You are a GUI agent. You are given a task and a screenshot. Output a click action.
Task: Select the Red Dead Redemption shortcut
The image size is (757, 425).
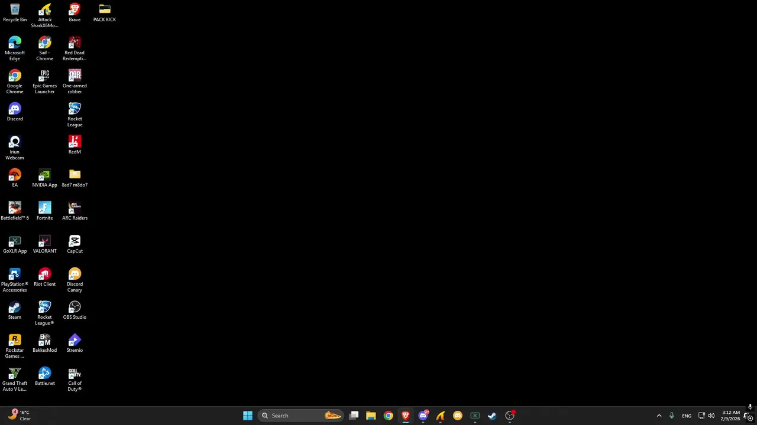[75, 48]
